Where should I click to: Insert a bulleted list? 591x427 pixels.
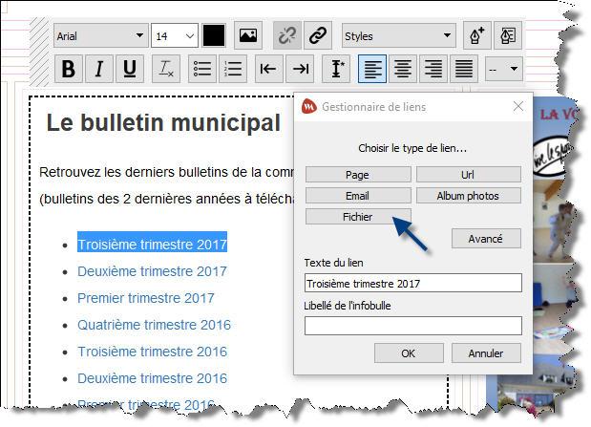click(201, 69)
